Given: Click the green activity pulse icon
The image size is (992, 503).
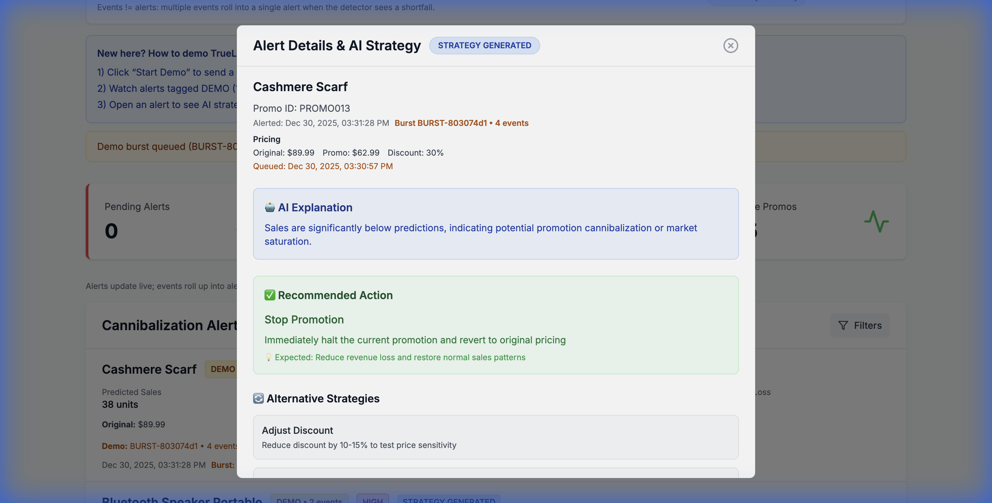Looking at the screenshot, I should click(876, 221).
